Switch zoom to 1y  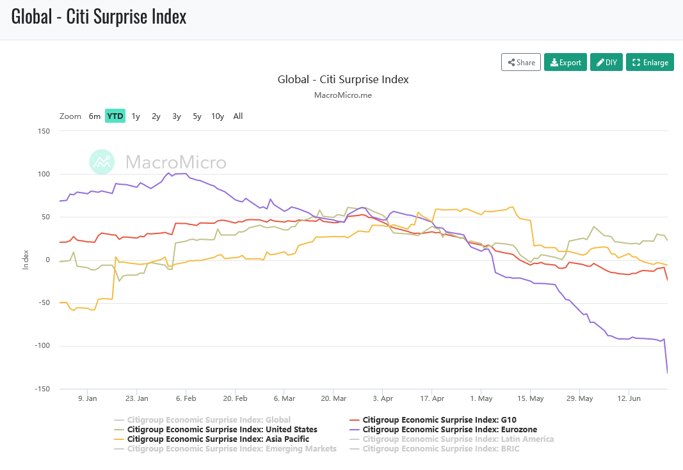point(136,116)
